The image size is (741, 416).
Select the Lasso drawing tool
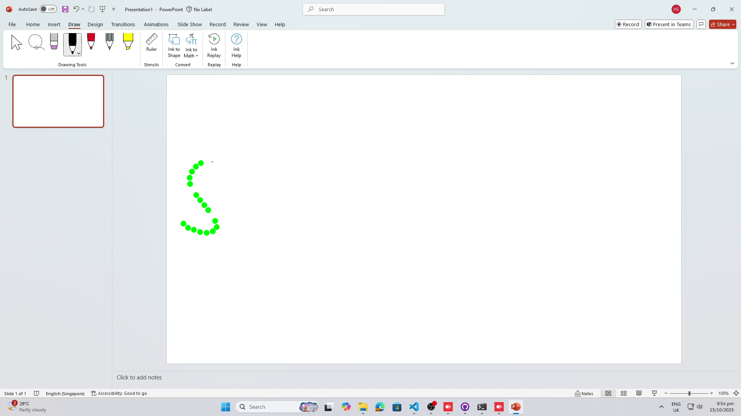36,42
